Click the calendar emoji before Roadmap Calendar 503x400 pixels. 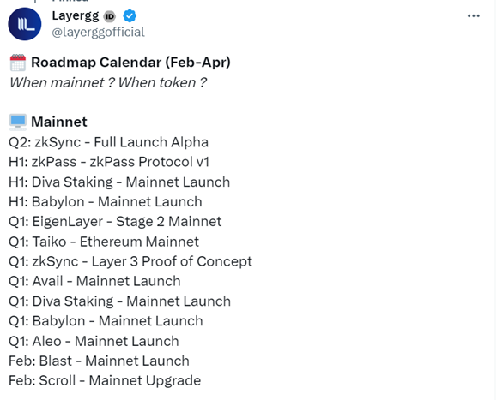18,63
